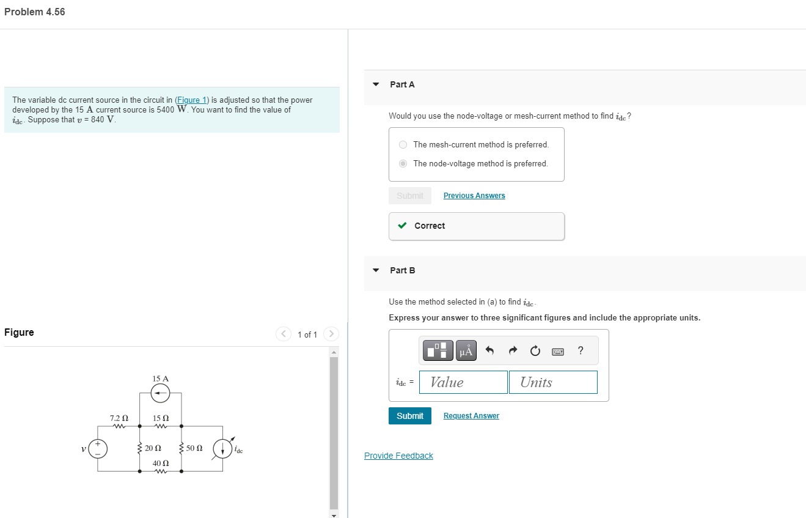This screenshot has width=806, height=518.
Task: Click the previous figure arrow
Action: 284,334
